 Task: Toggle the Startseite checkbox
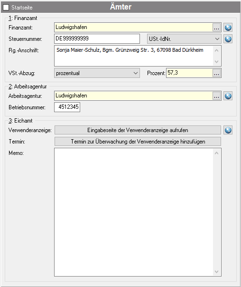6,7
